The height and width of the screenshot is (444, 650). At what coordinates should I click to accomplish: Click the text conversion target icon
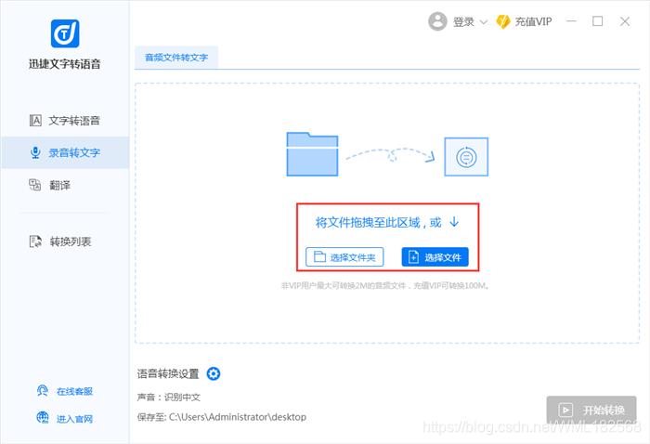[x=466, y=157]
